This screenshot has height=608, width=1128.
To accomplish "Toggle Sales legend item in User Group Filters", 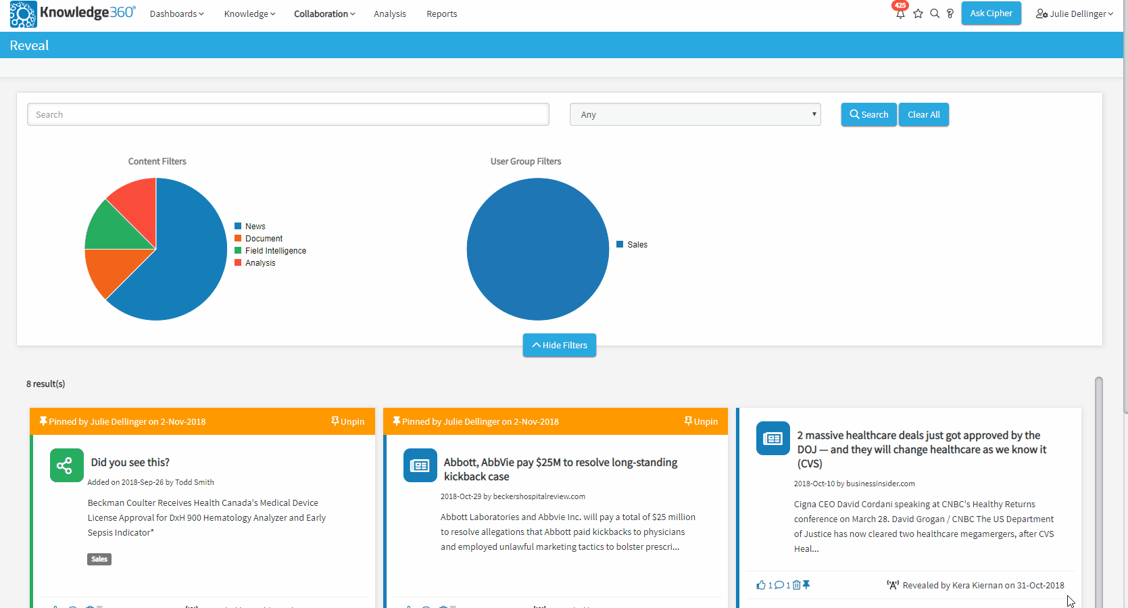I will pyautogui.click(x=632, y=245).
